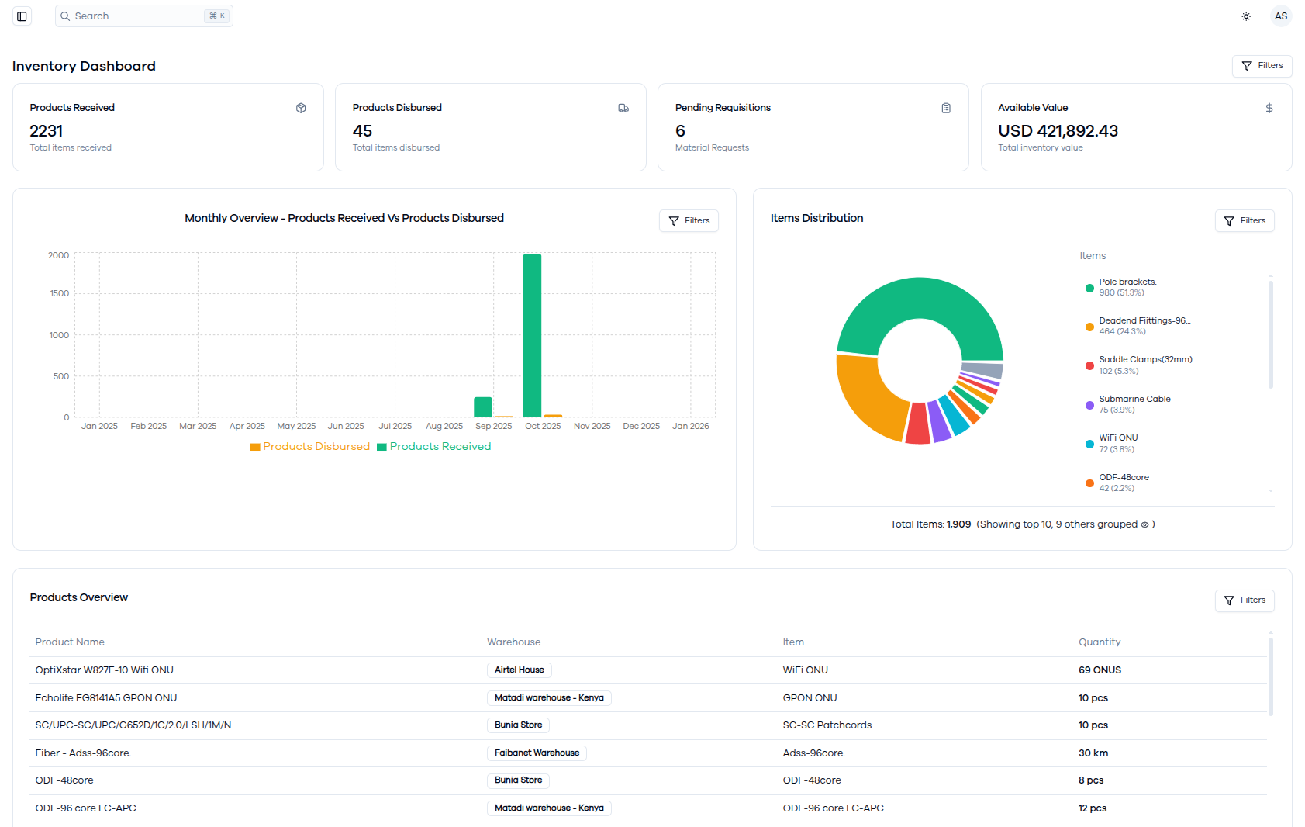This screenshot has height=827, width=1305.
Task: Click the Products Overview table scrollbar
Action: pyautogui.click(x=1271, y=676)
